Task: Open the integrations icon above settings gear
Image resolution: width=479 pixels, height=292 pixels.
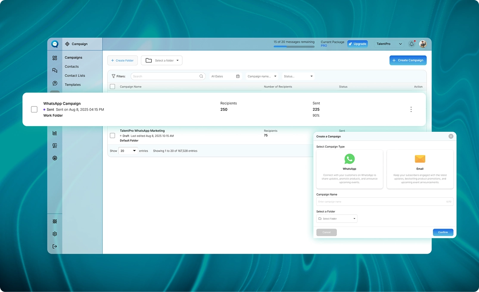Action: pos(55,221)
